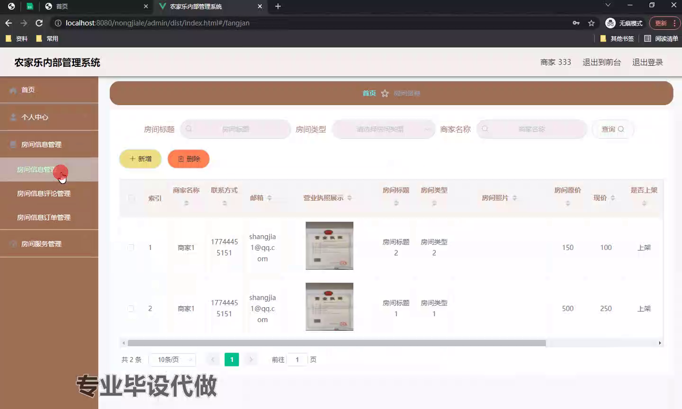
Task: Click the table horizontal scrollbar
Action: click(x=337, y=343)
